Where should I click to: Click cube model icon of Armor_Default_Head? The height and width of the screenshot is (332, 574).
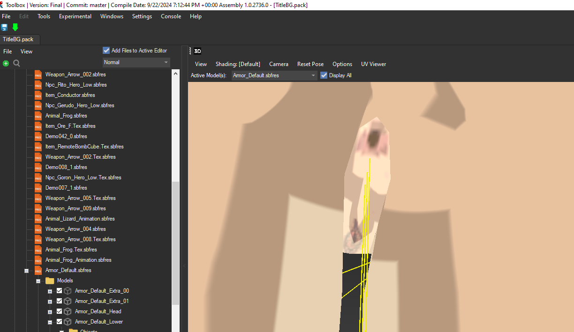click(68, 311)
